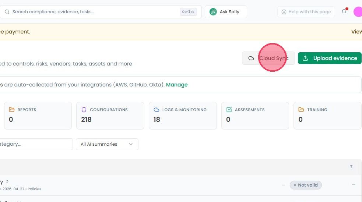Open Help with this page

(x=306, y=12)
